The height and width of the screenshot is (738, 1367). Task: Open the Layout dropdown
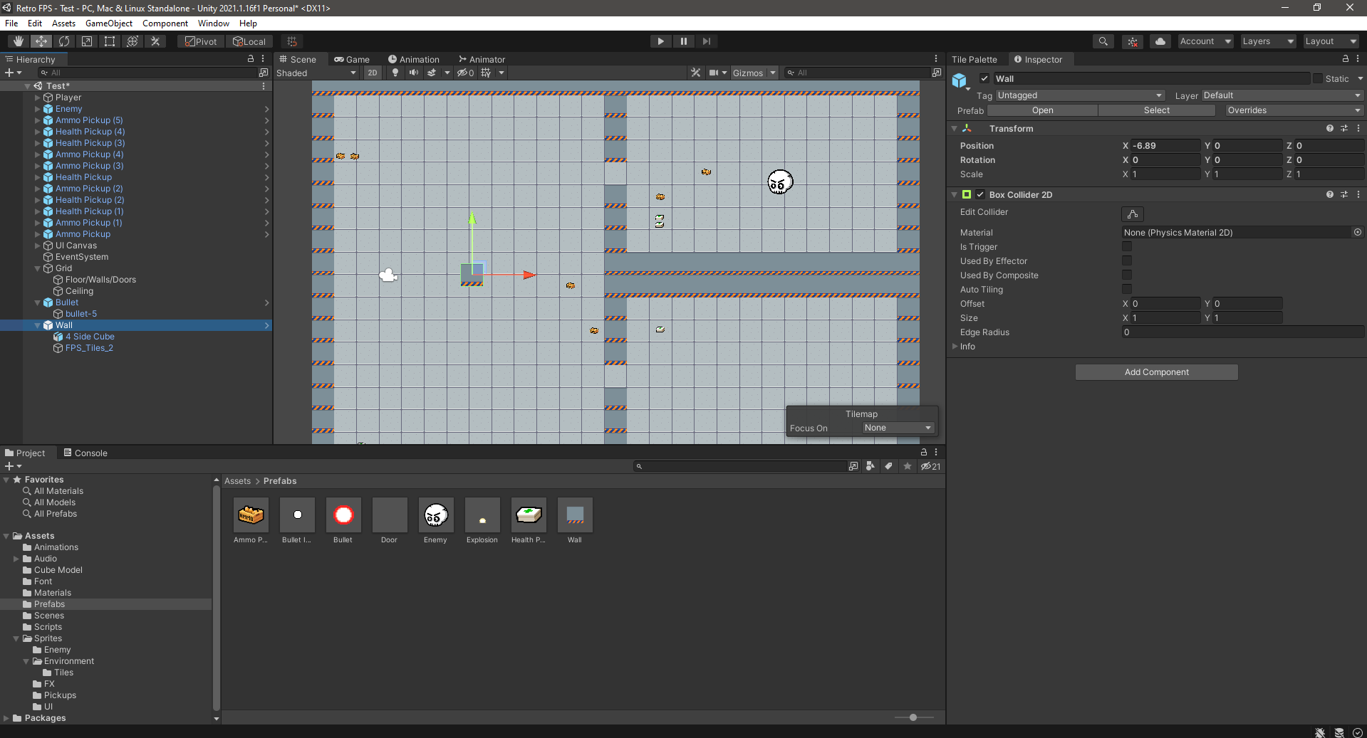coord(1331,41)
